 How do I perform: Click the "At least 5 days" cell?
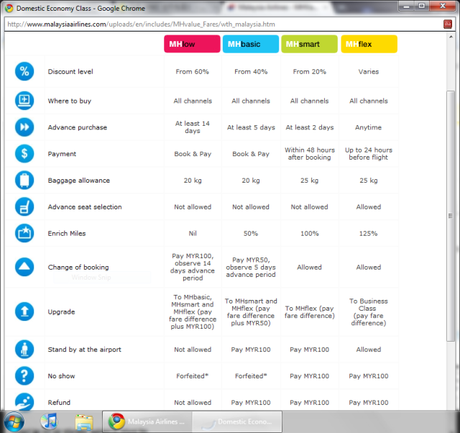pyautogui.click(x=251, y=127)
